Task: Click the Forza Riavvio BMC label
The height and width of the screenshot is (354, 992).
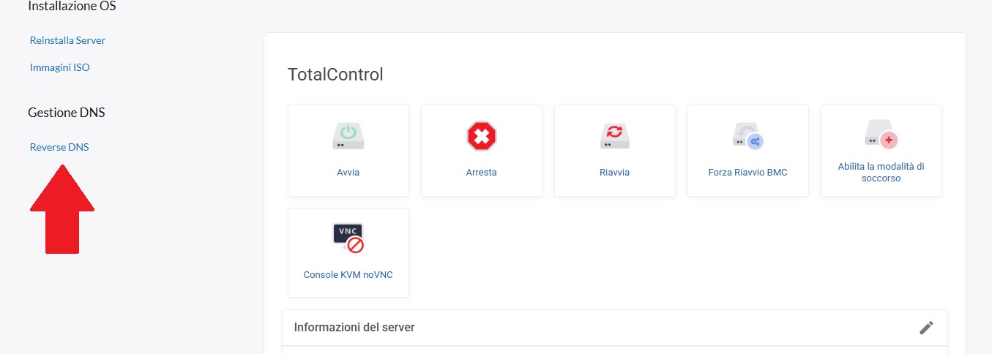Action: (x=747, y=173)
